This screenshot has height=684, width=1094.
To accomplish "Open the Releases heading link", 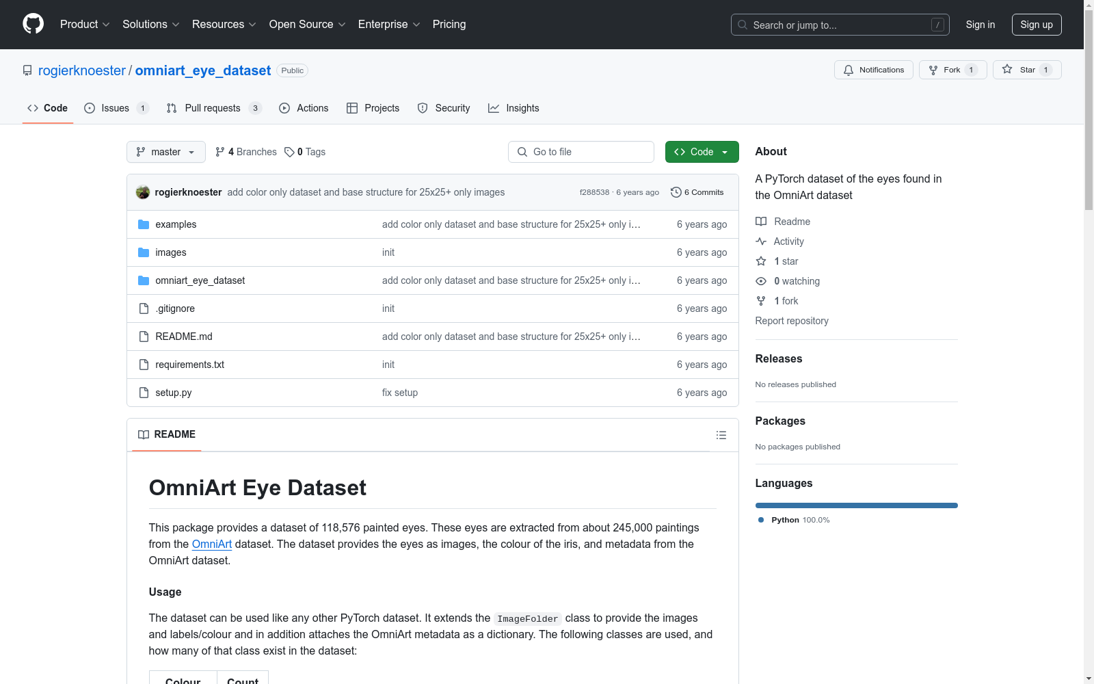I will [779, 358].
